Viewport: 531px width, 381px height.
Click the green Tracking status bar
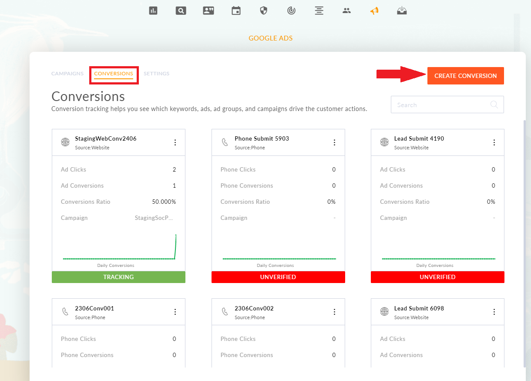(x=118, y=277)
